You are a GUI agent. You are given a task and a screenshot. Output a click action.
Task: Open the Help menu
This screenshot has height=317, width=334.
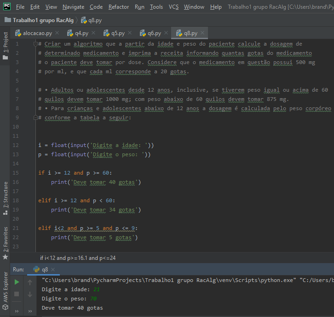[216, 7]
